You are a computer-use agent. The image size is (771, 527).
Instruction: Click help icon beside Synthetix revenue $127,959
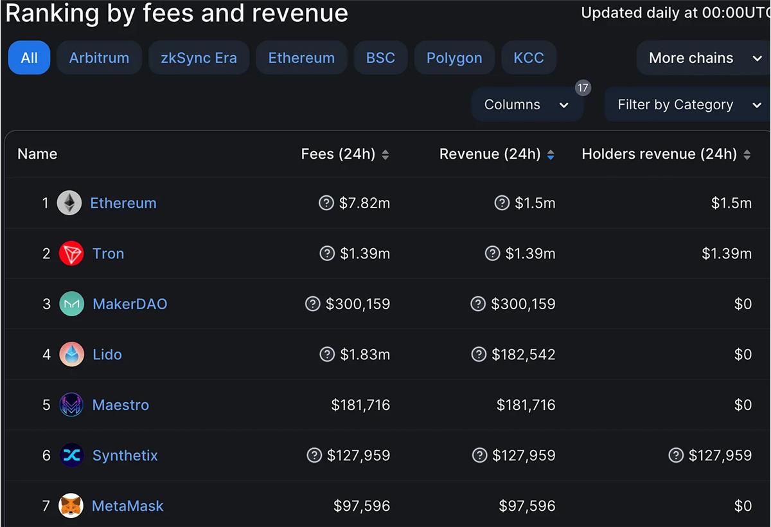click(479, 456)
